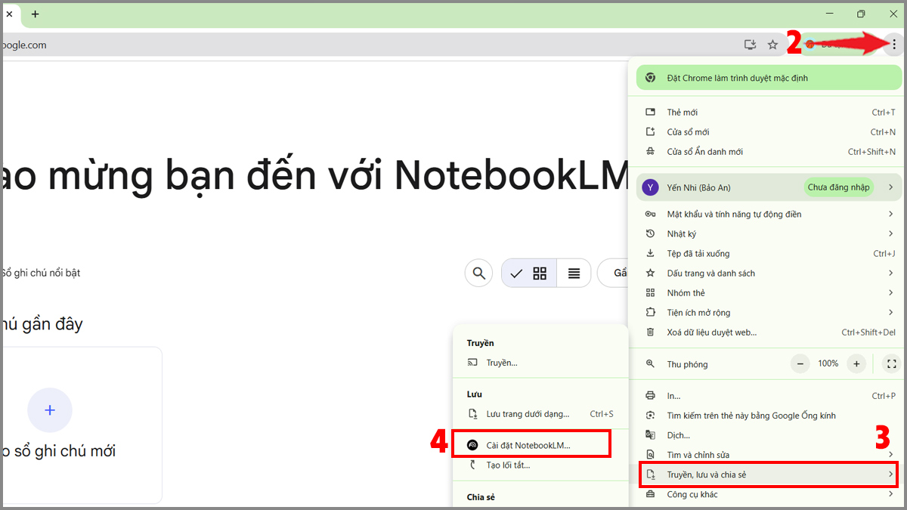The image size is (907, 510).
Task: Expand the Nhật ký submenu arrow
Action: tap(891, 233)
